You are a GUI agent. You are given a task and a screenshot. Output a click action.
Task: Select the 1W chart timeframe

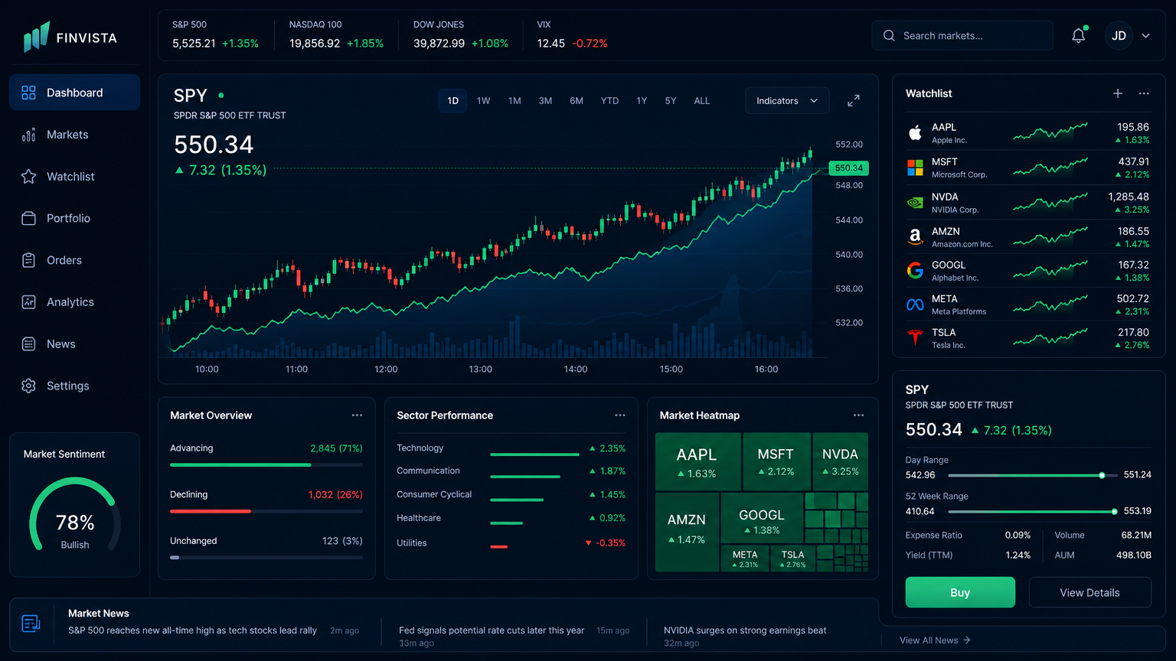[483, 101]
